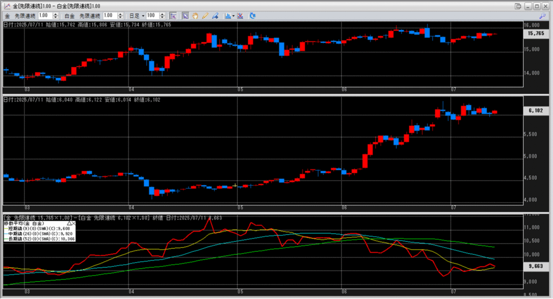553x299 pixels.
Task: Close the 移動平均 legend box
Action: [x=73, y=223]
